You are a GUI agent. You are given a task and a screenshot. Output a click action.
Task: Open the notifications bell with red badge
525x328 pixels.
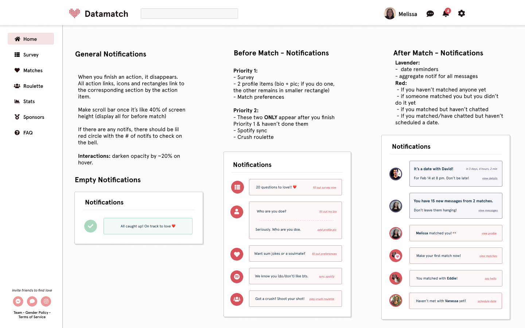coord(446,13)
